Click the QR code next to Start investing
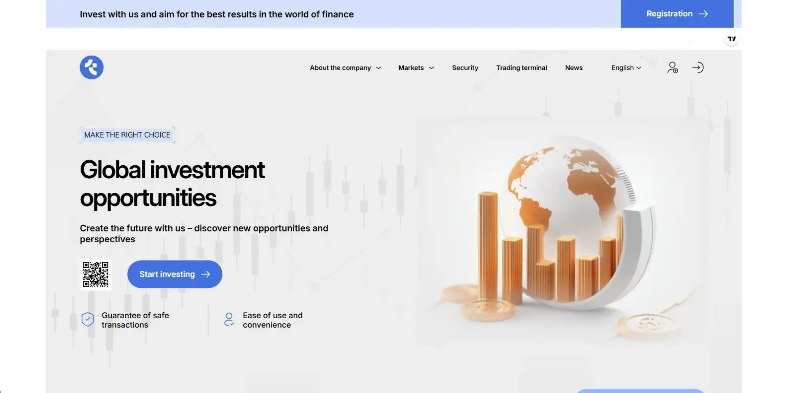Viewport: 785px width, 393px height. coord(96,274)
